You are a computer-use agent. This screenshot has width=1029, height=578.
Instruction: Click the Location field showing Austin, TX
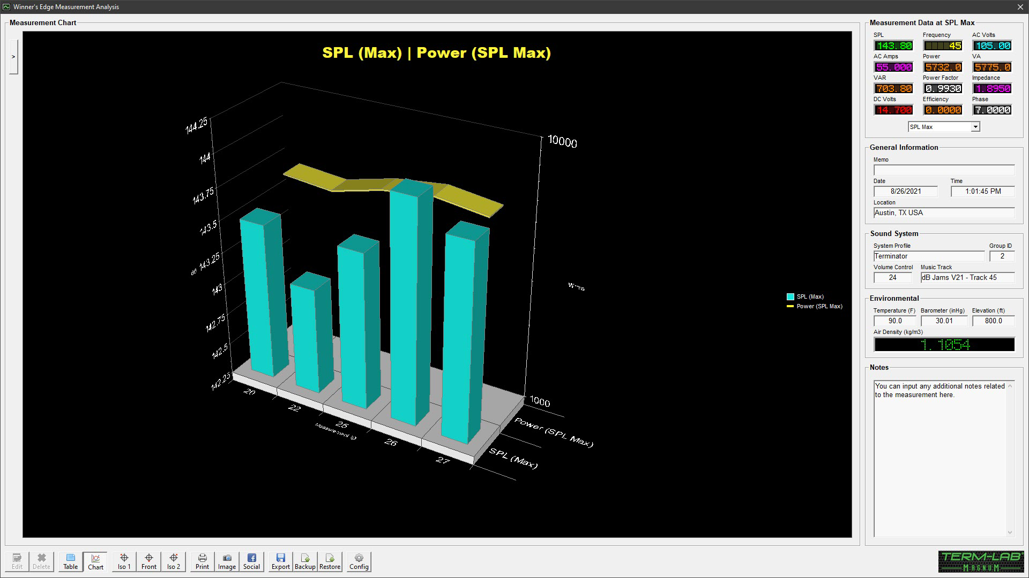point(943,213)
